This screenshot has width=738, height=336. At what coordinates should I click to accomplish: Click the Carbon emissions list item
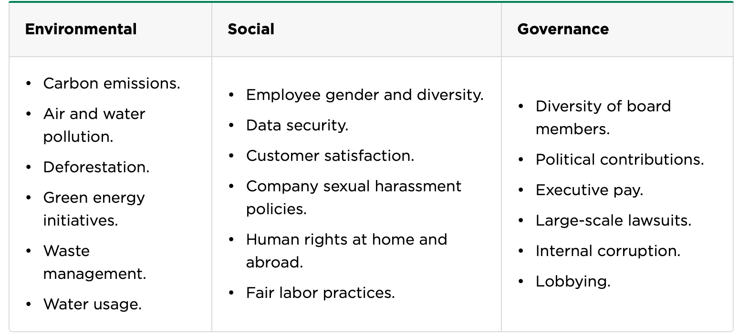tap(111, 83)
